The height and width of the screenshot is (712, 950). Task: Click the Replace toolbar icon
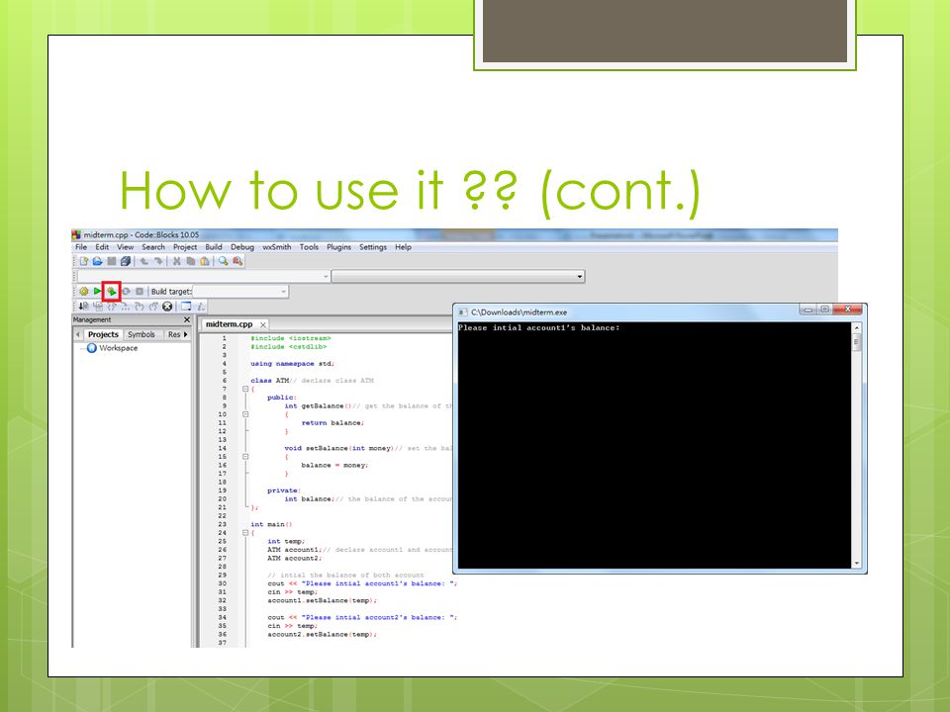pyautogui.click(x=237, y=261)
